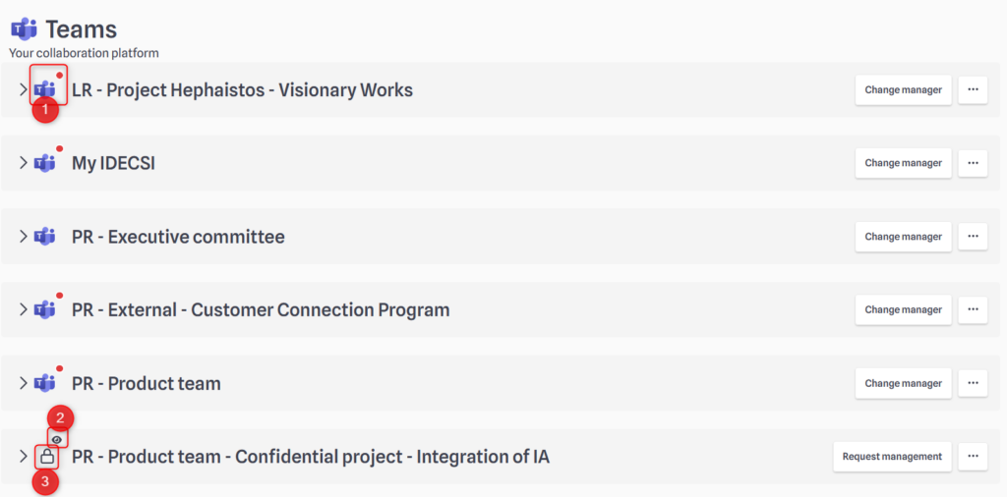Open the more options menu for the Confidential project
Image resolution: width=1007 pixels, height=497 pixels.
click(973, 457)
